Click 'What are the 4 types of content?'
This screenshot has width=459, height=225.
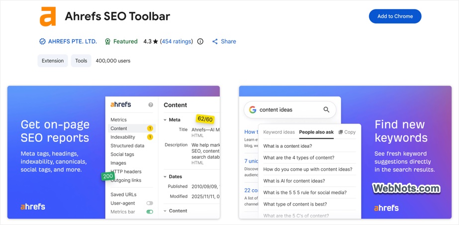[298, 158]
